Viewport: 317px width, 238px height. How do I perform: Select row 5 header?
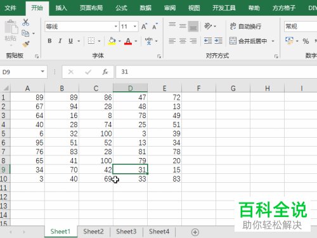coord(5,133)
